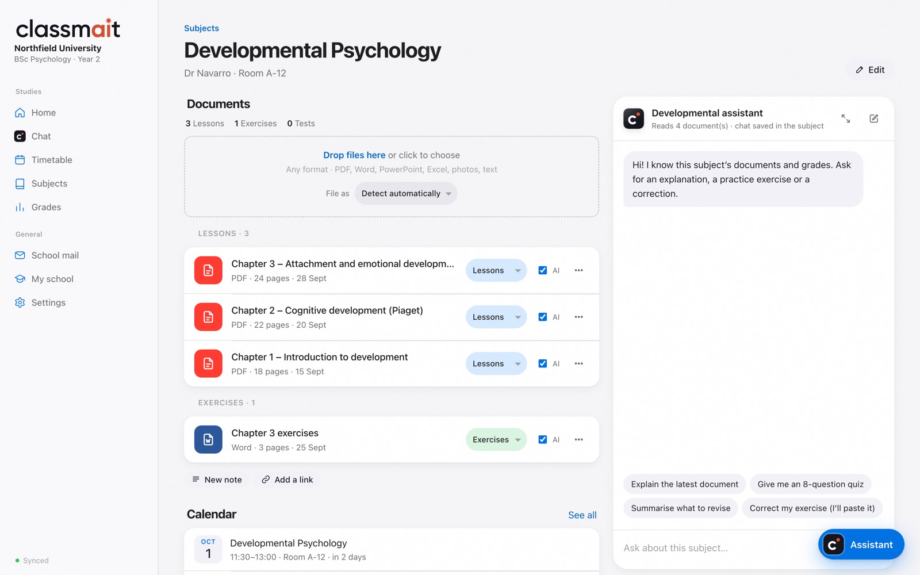
Task: Open more options for Chapter 1 Introduction
Action: tap(578, 363)
